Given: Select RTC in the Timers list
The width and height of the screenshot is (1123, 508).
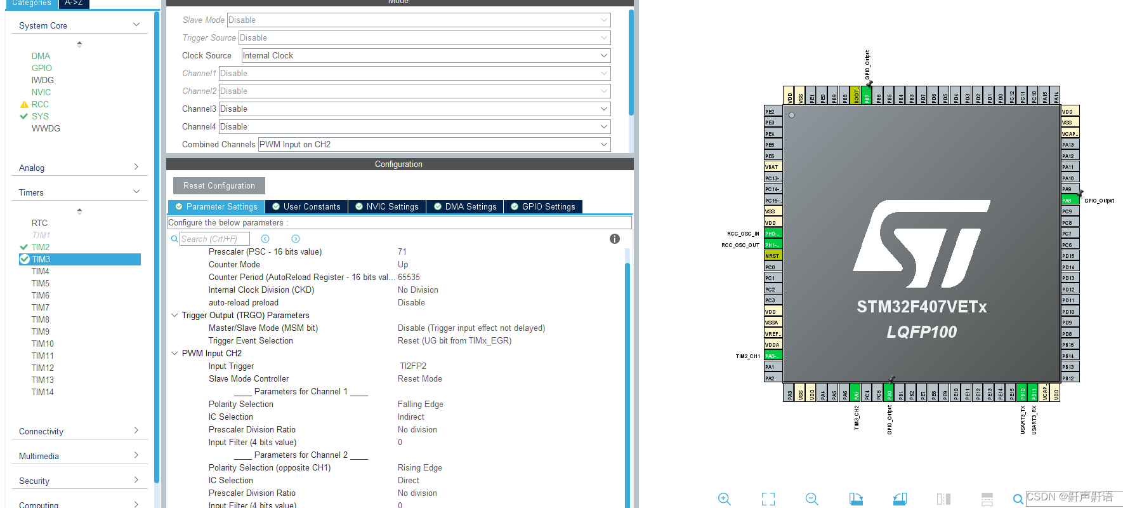Looking at the screenshot, I should (39, 223).
